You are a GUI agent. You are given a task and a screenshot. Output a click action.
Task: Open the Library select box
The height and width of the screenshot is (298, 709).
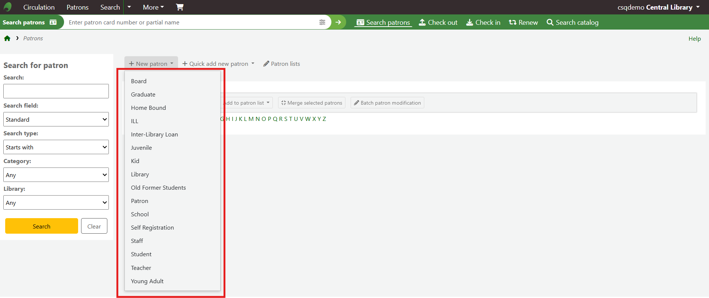[56, 203]
